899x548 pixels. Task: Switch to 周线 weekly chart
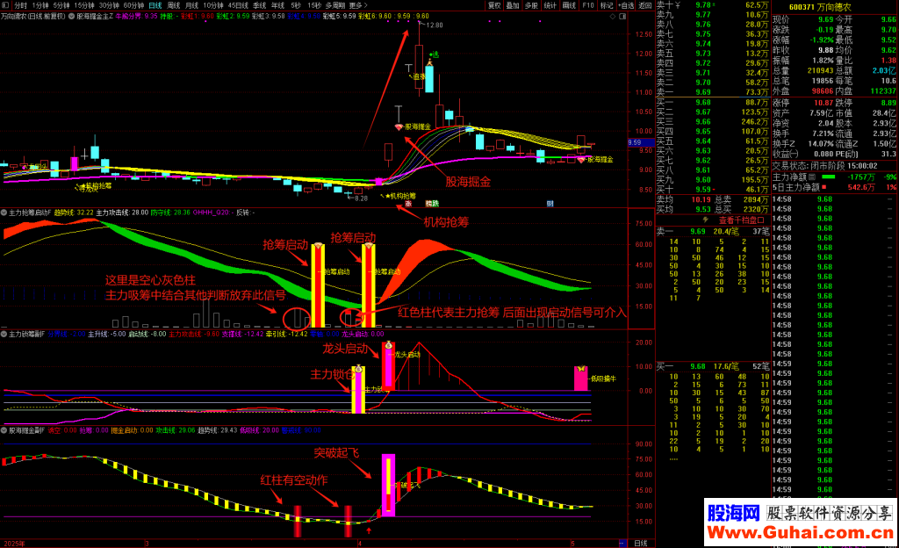tap(173, 5)
